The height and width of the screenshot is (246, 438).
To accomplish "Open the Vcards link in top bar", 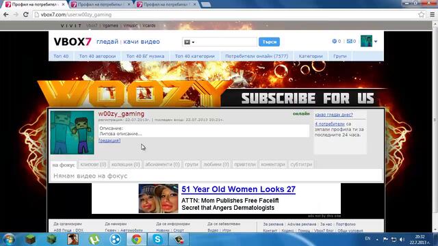I will pos(149,25).
